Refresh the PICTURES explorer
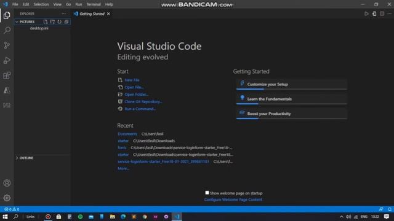The image size is (394, 221). [59, 22]
